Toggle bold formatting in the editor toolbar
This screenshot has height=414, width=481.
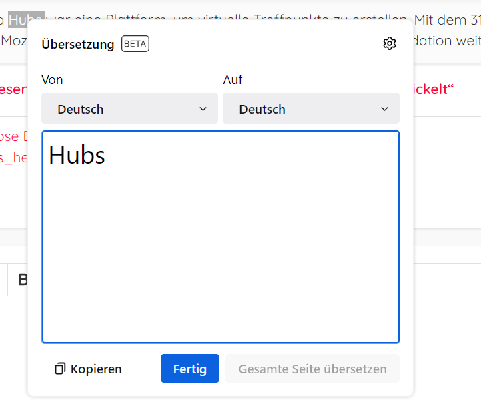[x=22, y=280]
